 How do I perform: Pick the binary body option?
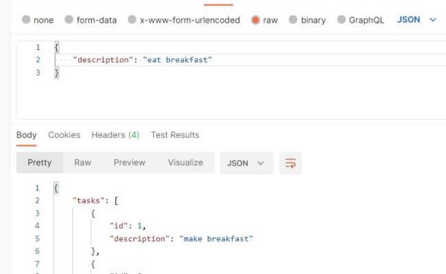tap(293, 20)
